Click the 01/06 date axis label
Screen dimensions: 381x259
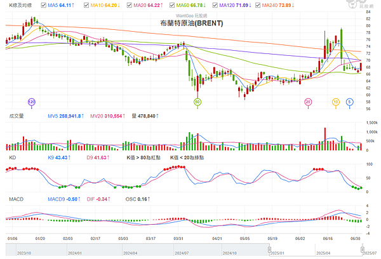13,239
